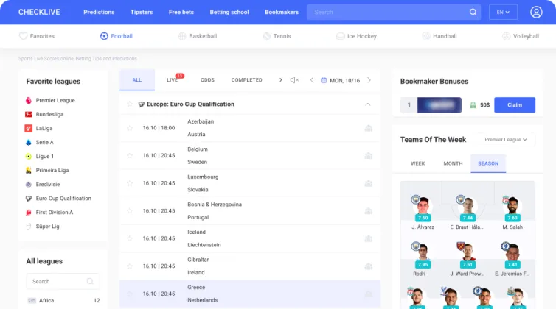The image size is (556, 309).
Task: Click stadium icon in Luxembourg–Slovakia row
Action: (x=369, y=183)
